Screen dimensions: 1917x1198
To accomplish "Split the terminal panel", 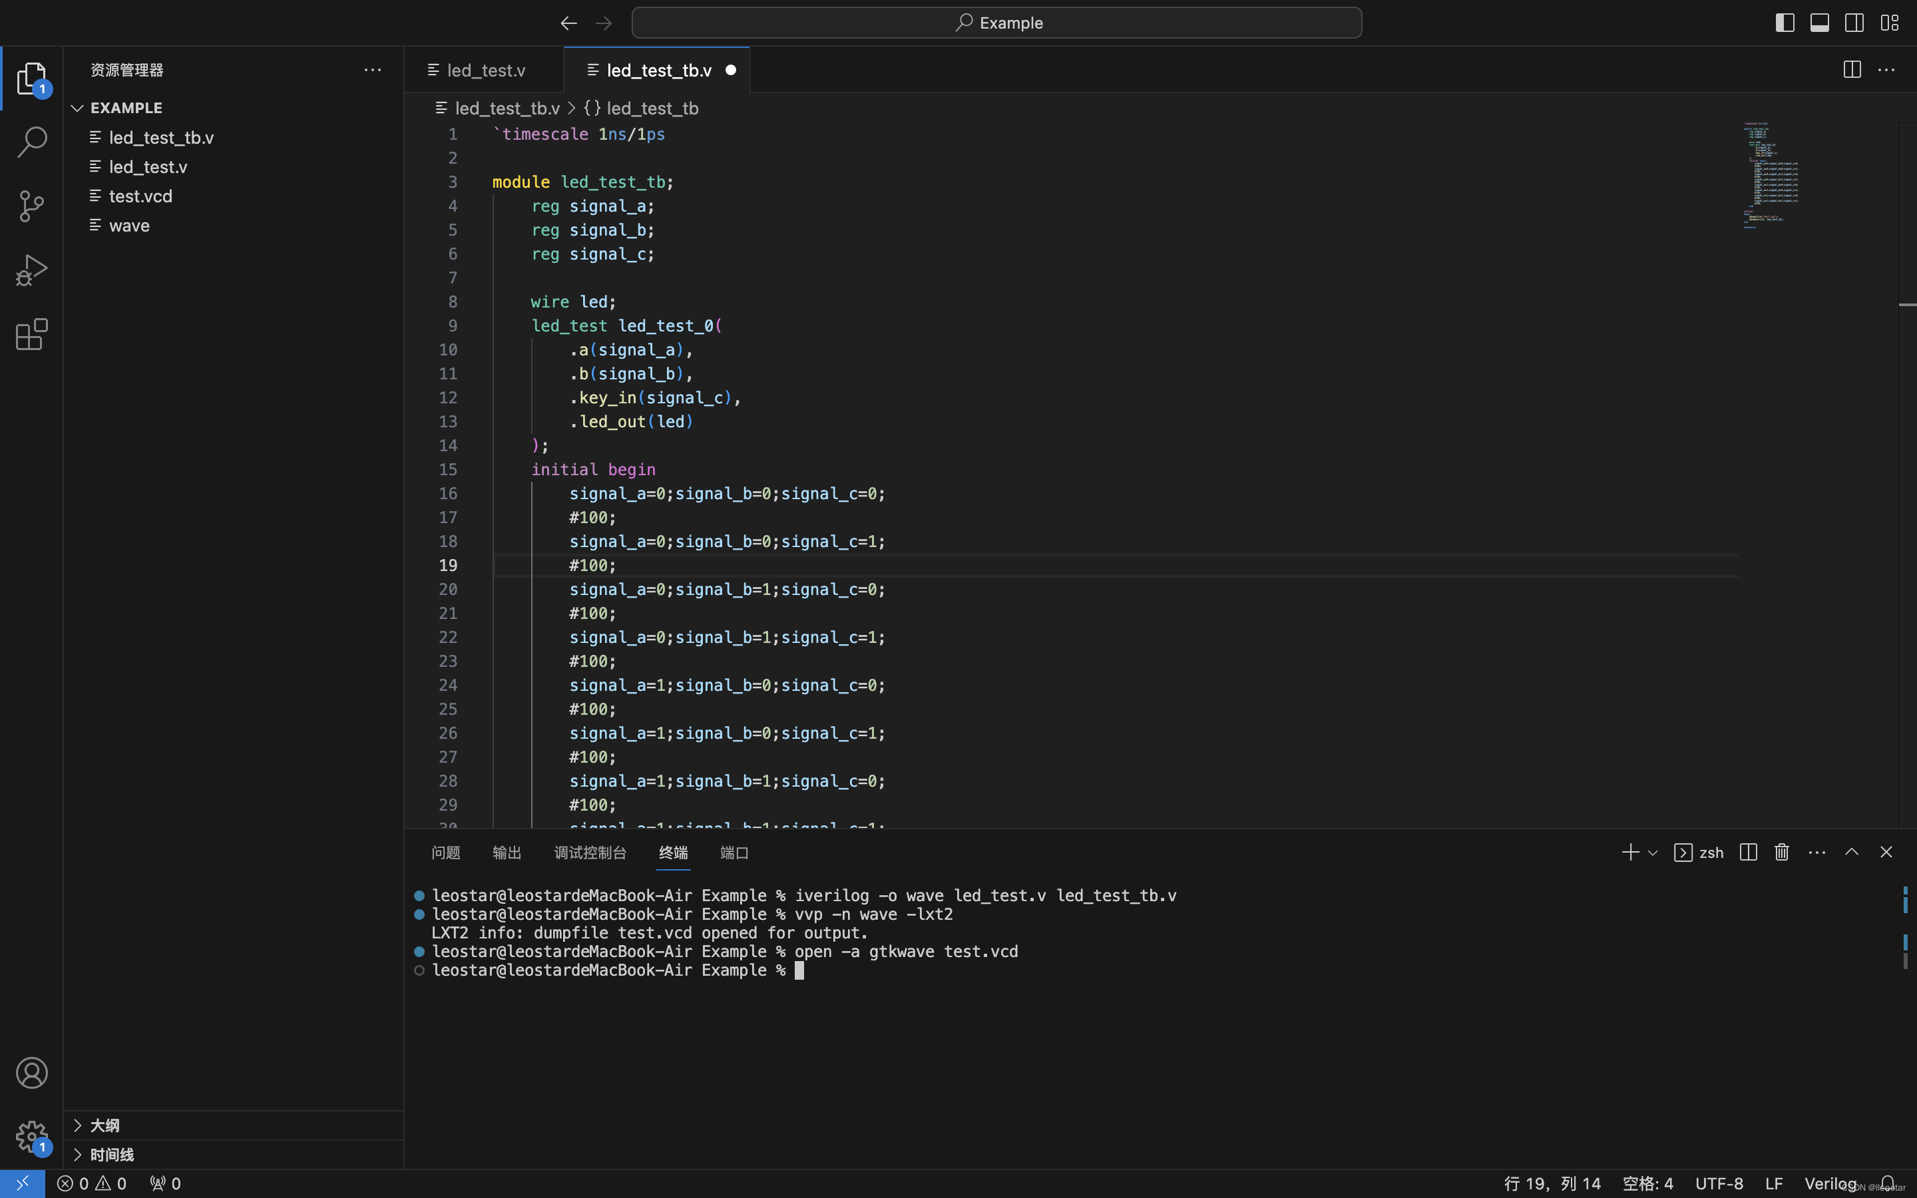I will click(1749, 853).
